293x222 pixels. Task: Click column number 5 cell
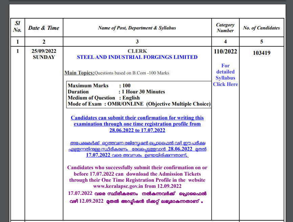[x=262, y=42]
